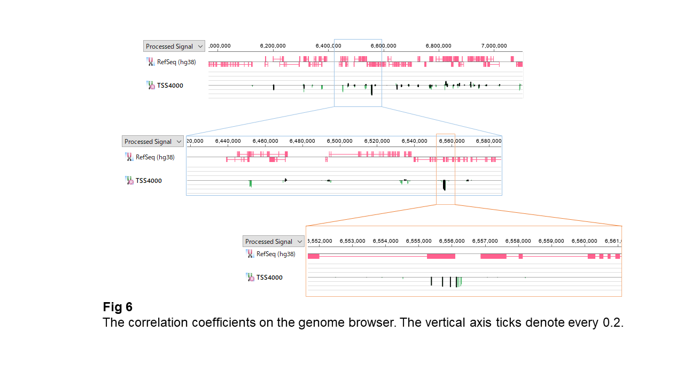The width and height of the screenshot is (684, 385).
Task: Open the top panel's Processed Signal dropdown
Action: point(174,47)
